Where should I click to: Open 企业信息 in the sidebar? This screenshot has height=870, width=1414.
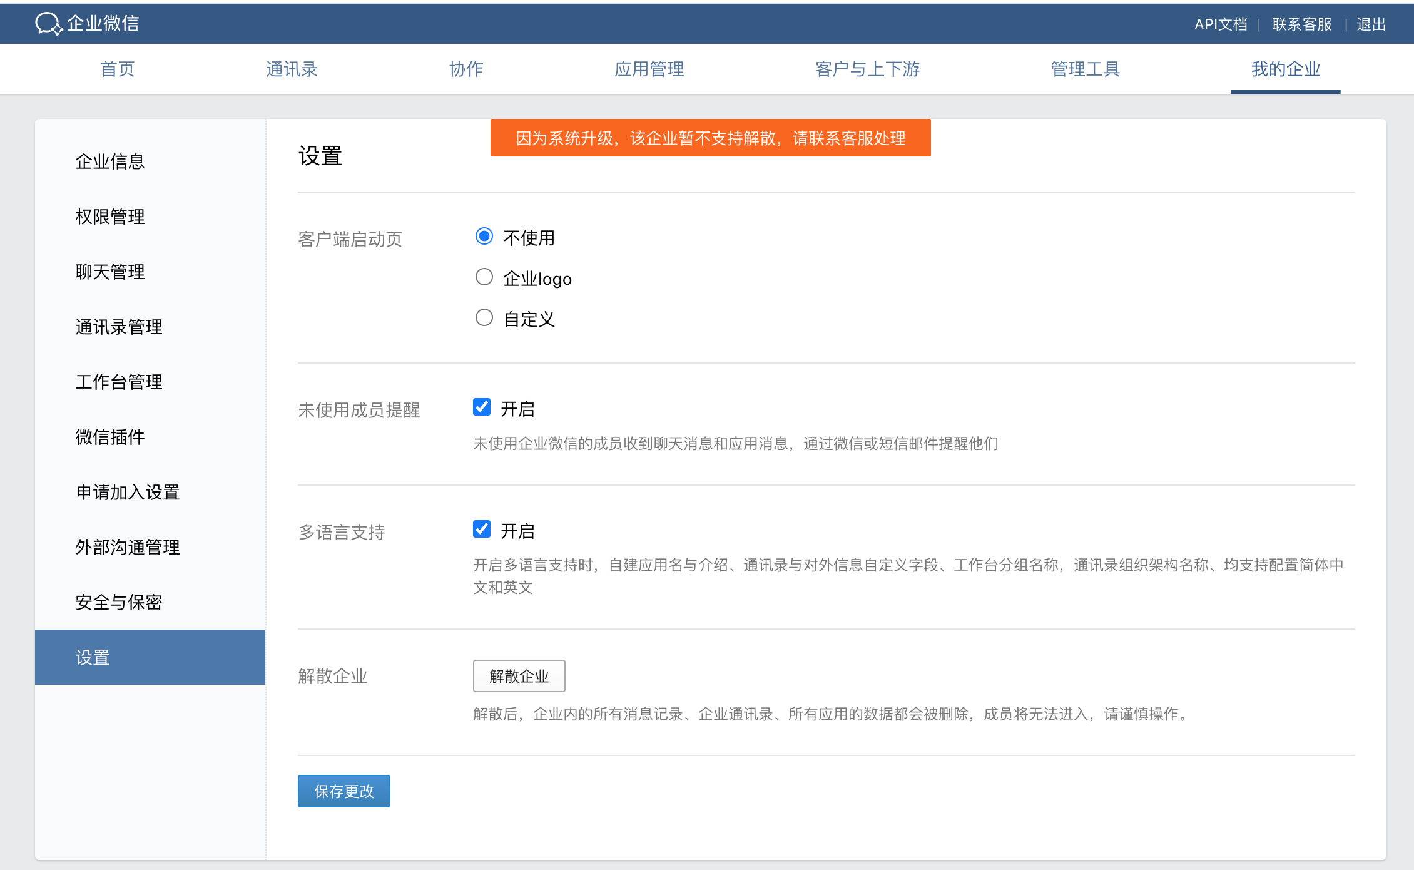coord(110,161)
